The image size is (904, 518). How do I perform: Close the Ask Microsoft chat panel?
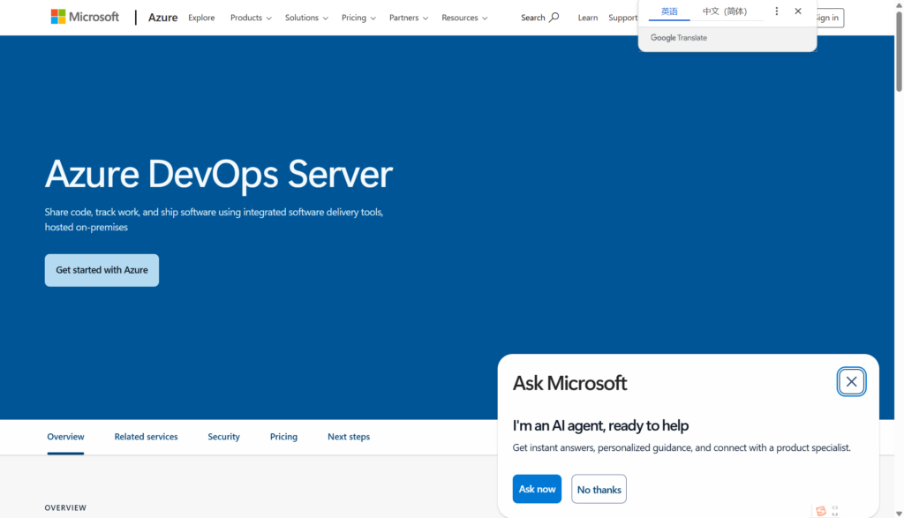[x=851, y=381]
